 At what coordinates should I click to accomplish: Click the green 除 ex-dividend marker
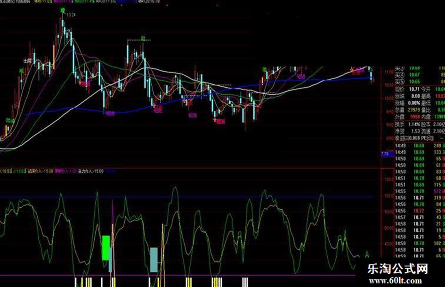point(143,38)
